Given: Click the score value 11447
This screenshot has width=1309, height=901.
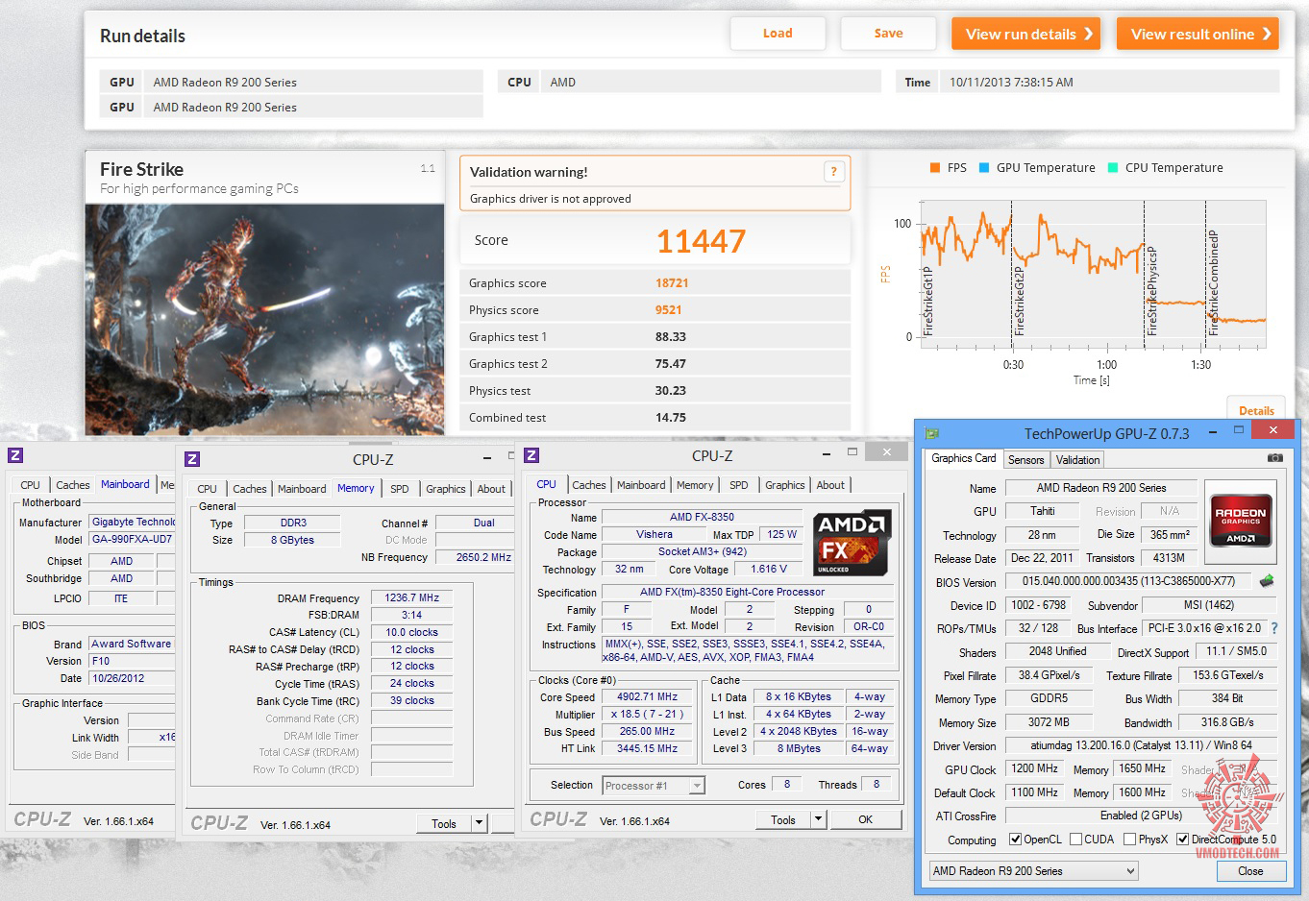Looking at the screenshot, I should point(701,241).
